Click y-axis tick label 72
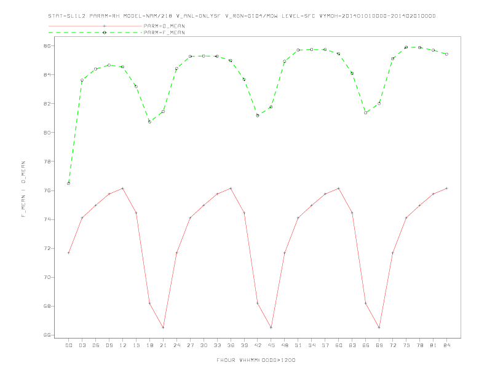Screen dimensions: 487x376 47,248
